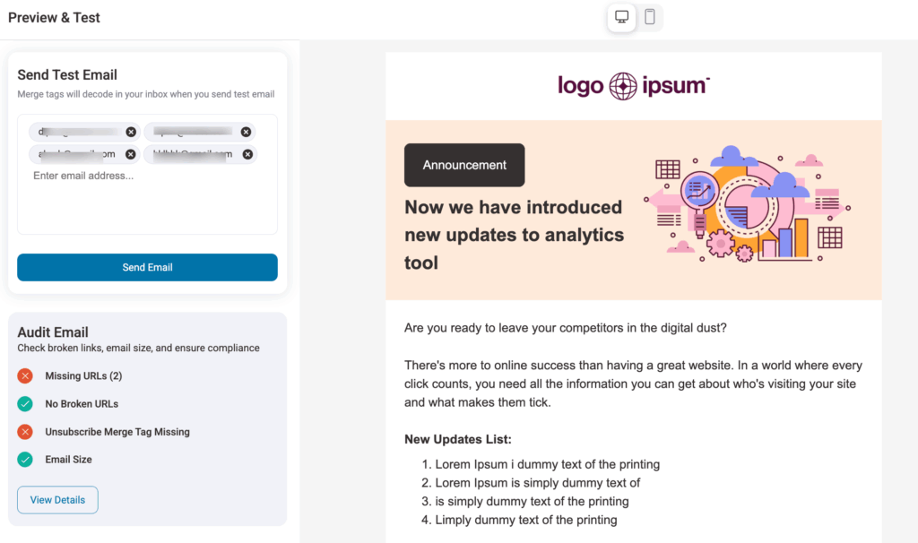Remove the first email chip in the top row
918x543 pixels.
coord(131,132)
